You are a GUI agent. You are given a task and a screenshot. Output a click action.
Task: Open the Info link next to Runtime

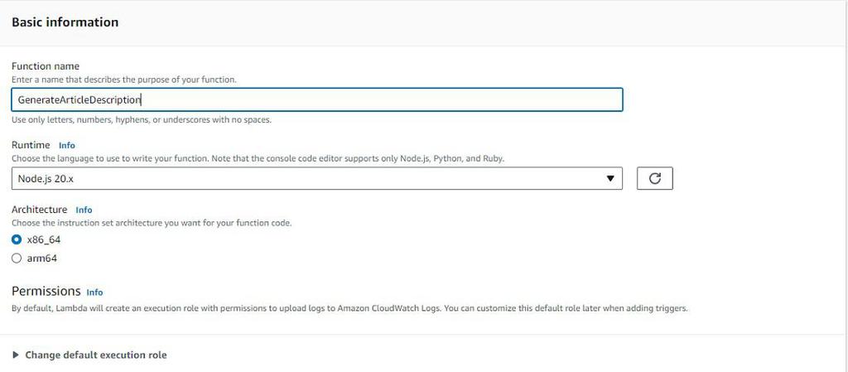coord(67,145)
